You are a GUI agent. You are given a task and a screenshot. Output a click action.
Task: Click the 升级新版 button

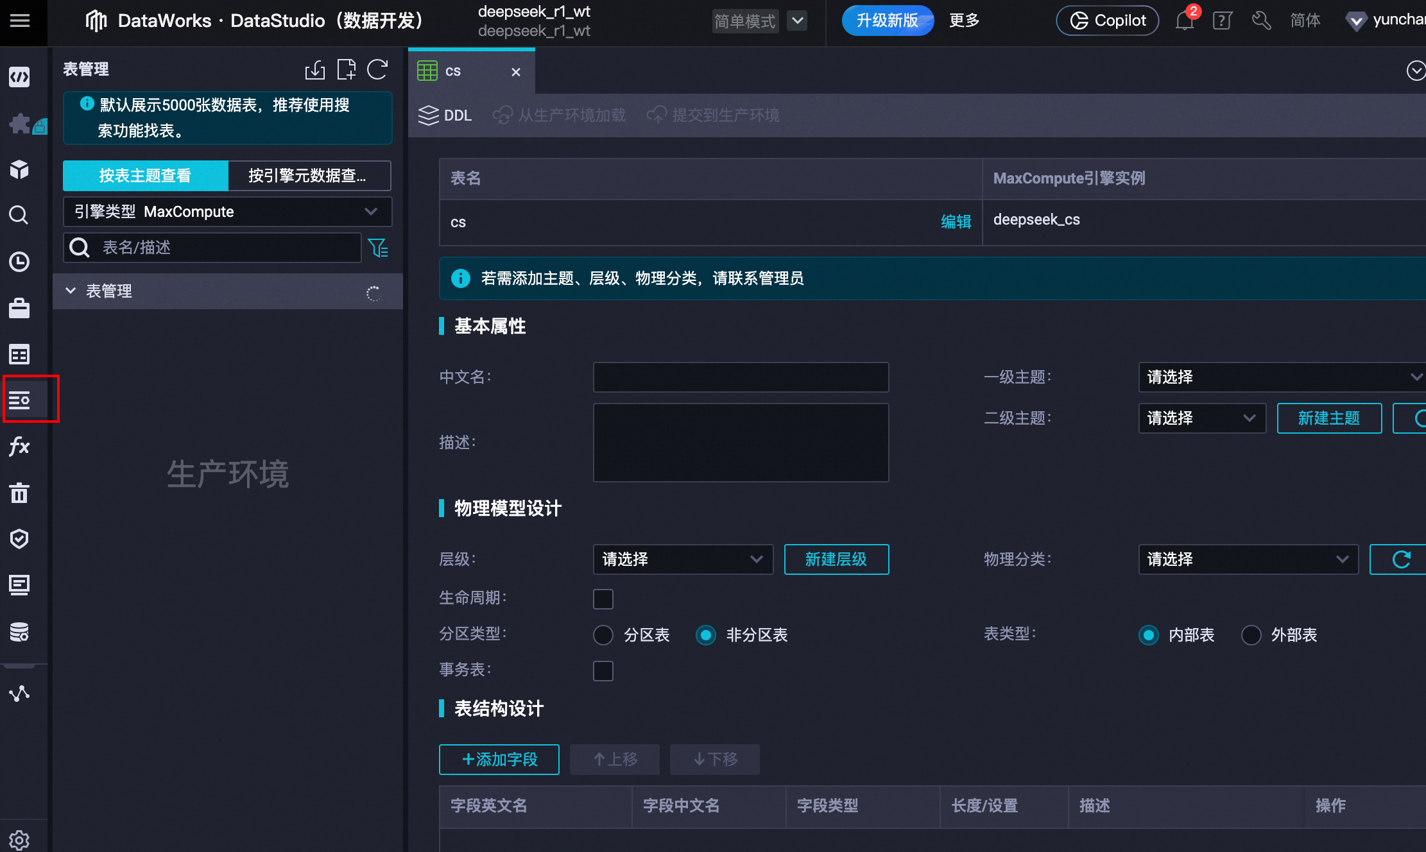coord(888,21)
